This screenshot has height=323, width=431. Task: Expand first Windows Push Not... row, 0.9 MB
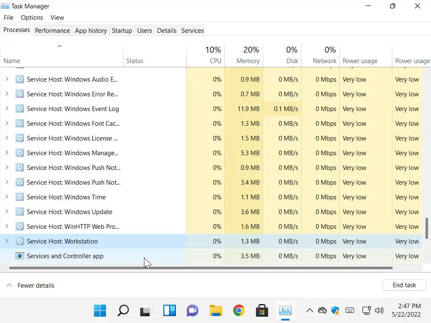click(x=7, y=167)
